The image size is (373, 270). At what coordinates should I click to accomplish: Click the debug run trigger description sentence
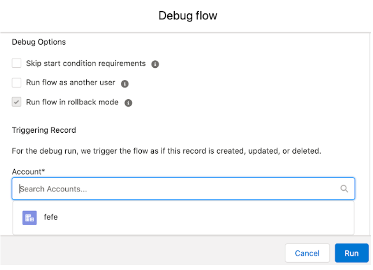(x=166, y=151)
